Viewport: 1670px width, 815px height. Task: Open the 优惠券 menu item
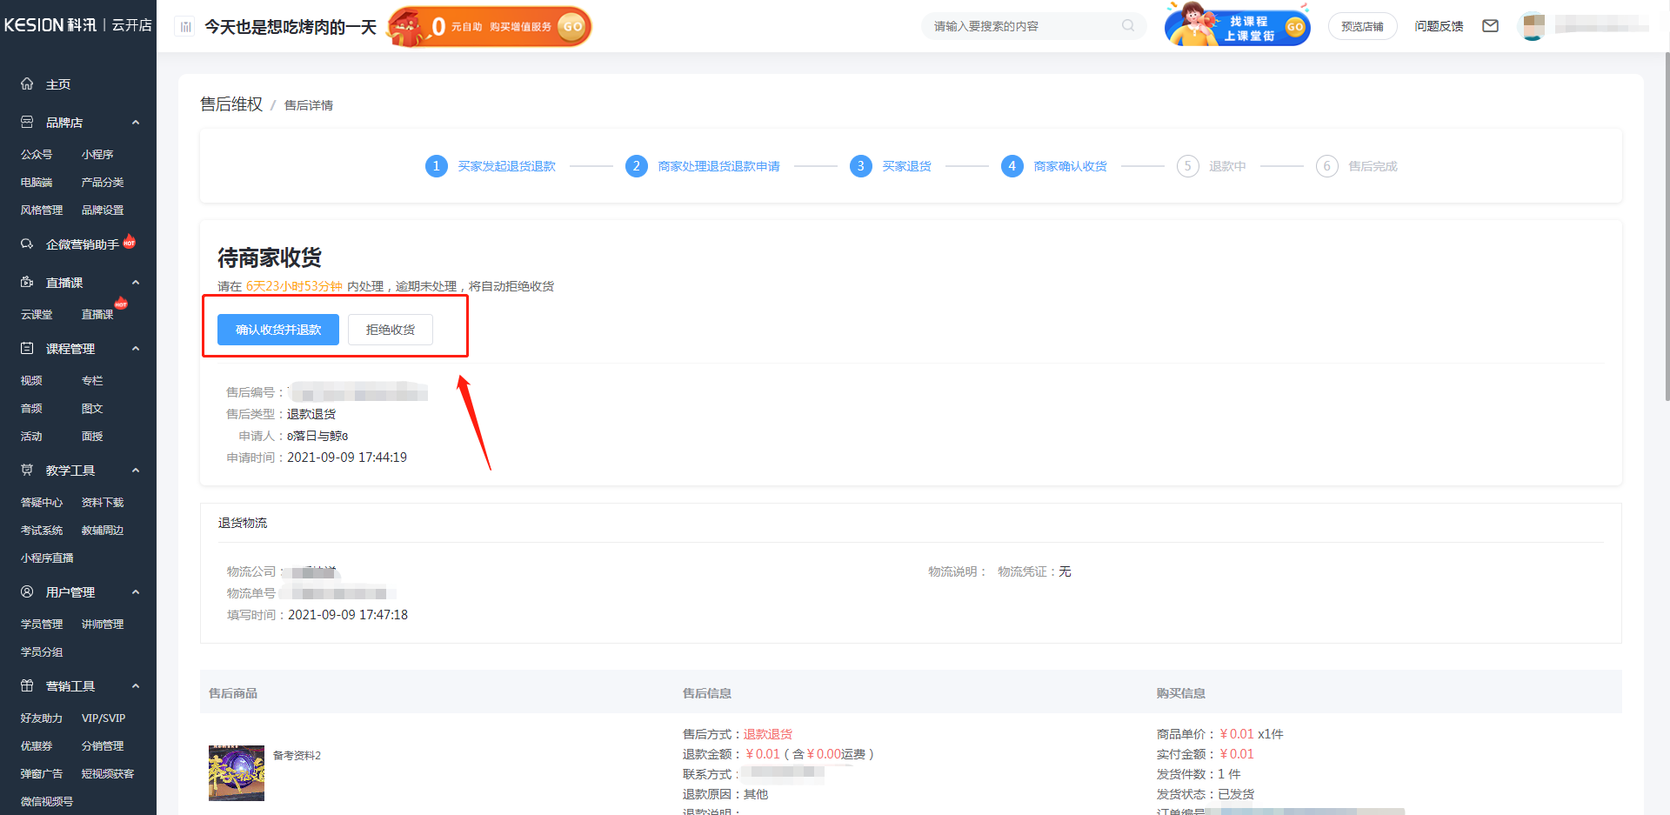click(37, 746)
